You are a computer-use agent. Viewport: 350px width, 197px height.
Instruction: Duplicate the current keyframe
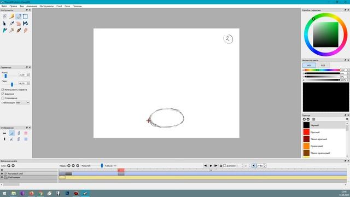(x=78, y=166)
